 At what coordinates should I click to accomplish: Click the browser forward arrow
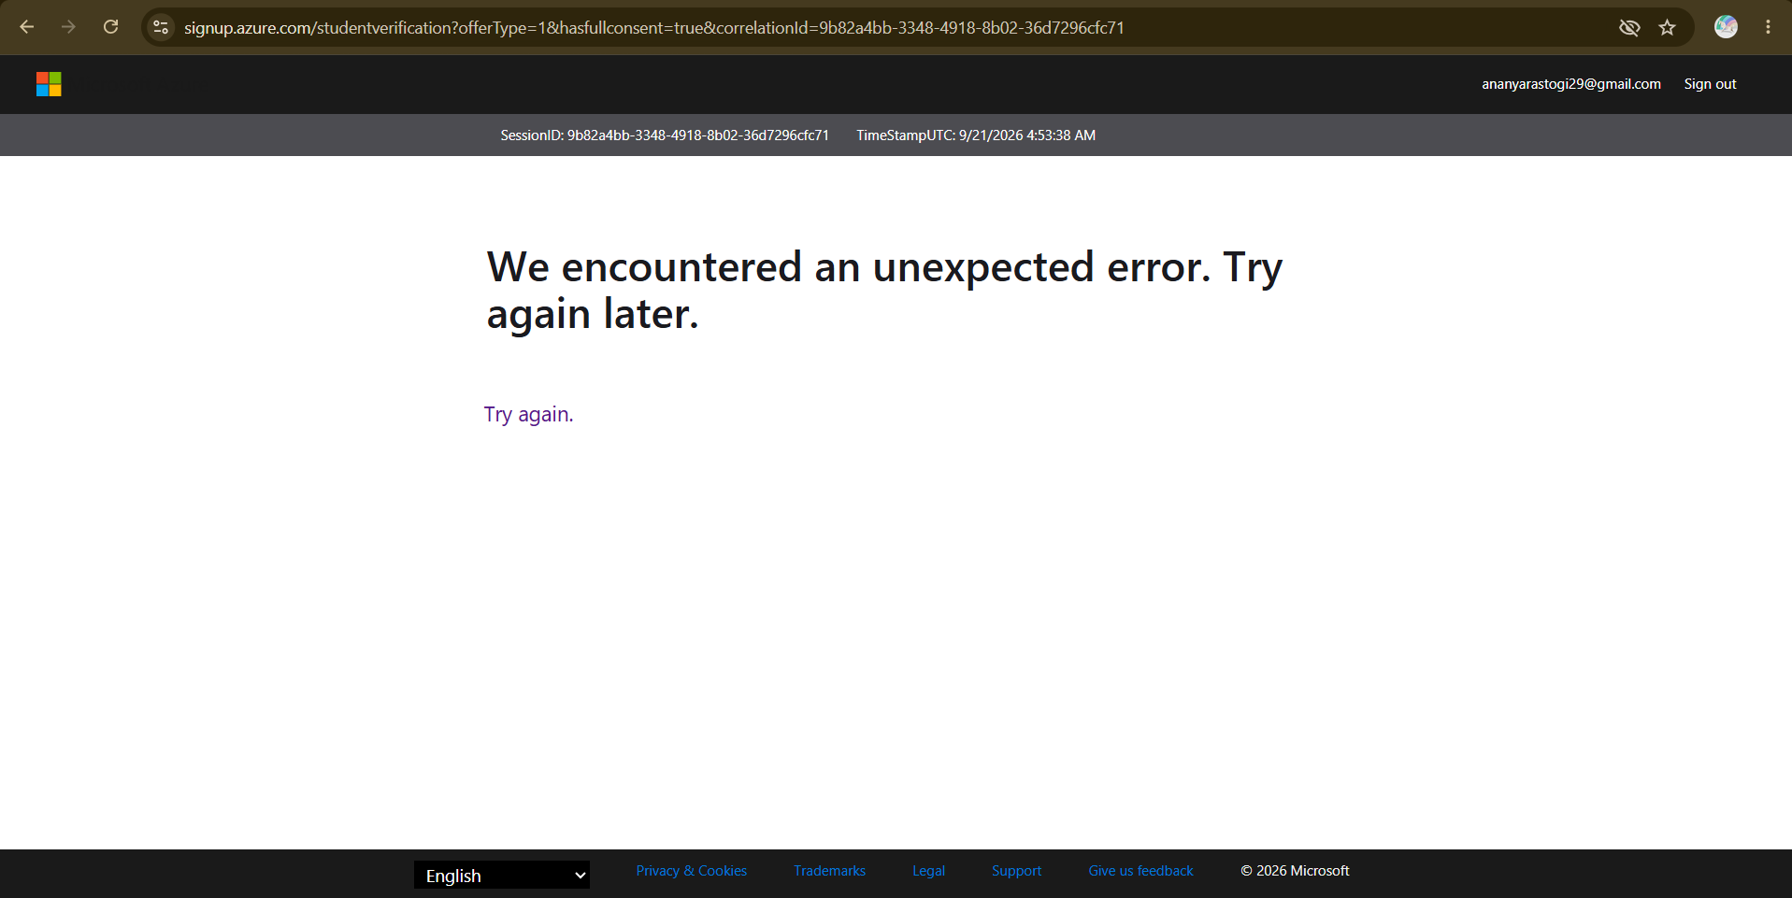(68, 27)
